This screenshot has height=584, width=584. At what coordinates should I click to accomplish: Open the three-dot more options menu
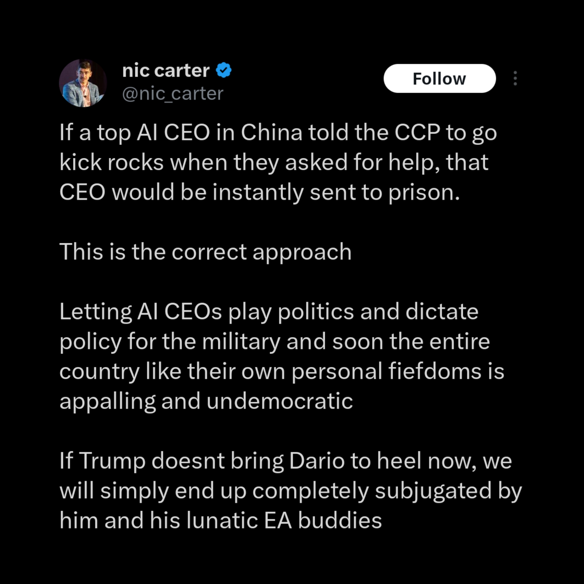515,79
